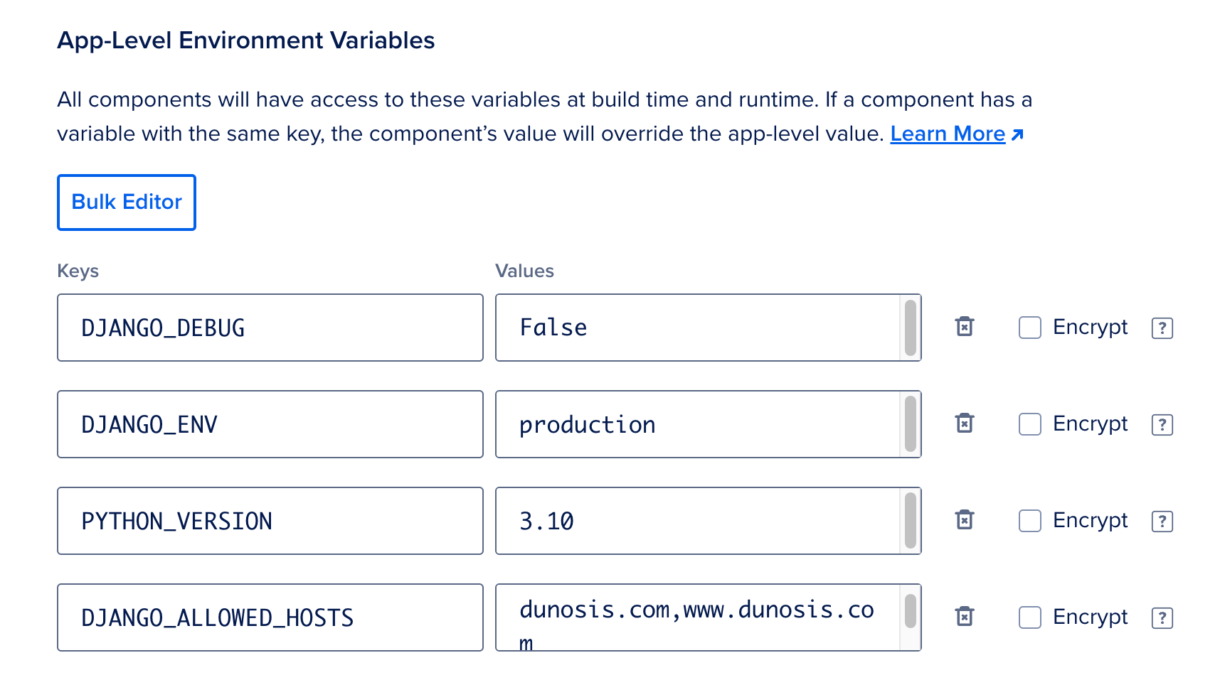Trash the DJANGO_ALLOWED_HOSTS variable
Viewport: 1225px width, 675px height.
pos(964,617)
